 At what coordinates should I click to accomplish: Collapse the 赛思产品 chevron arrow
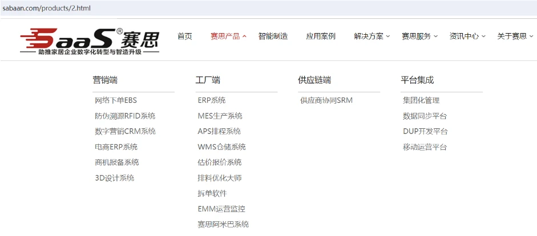click(x=244, y=36)
